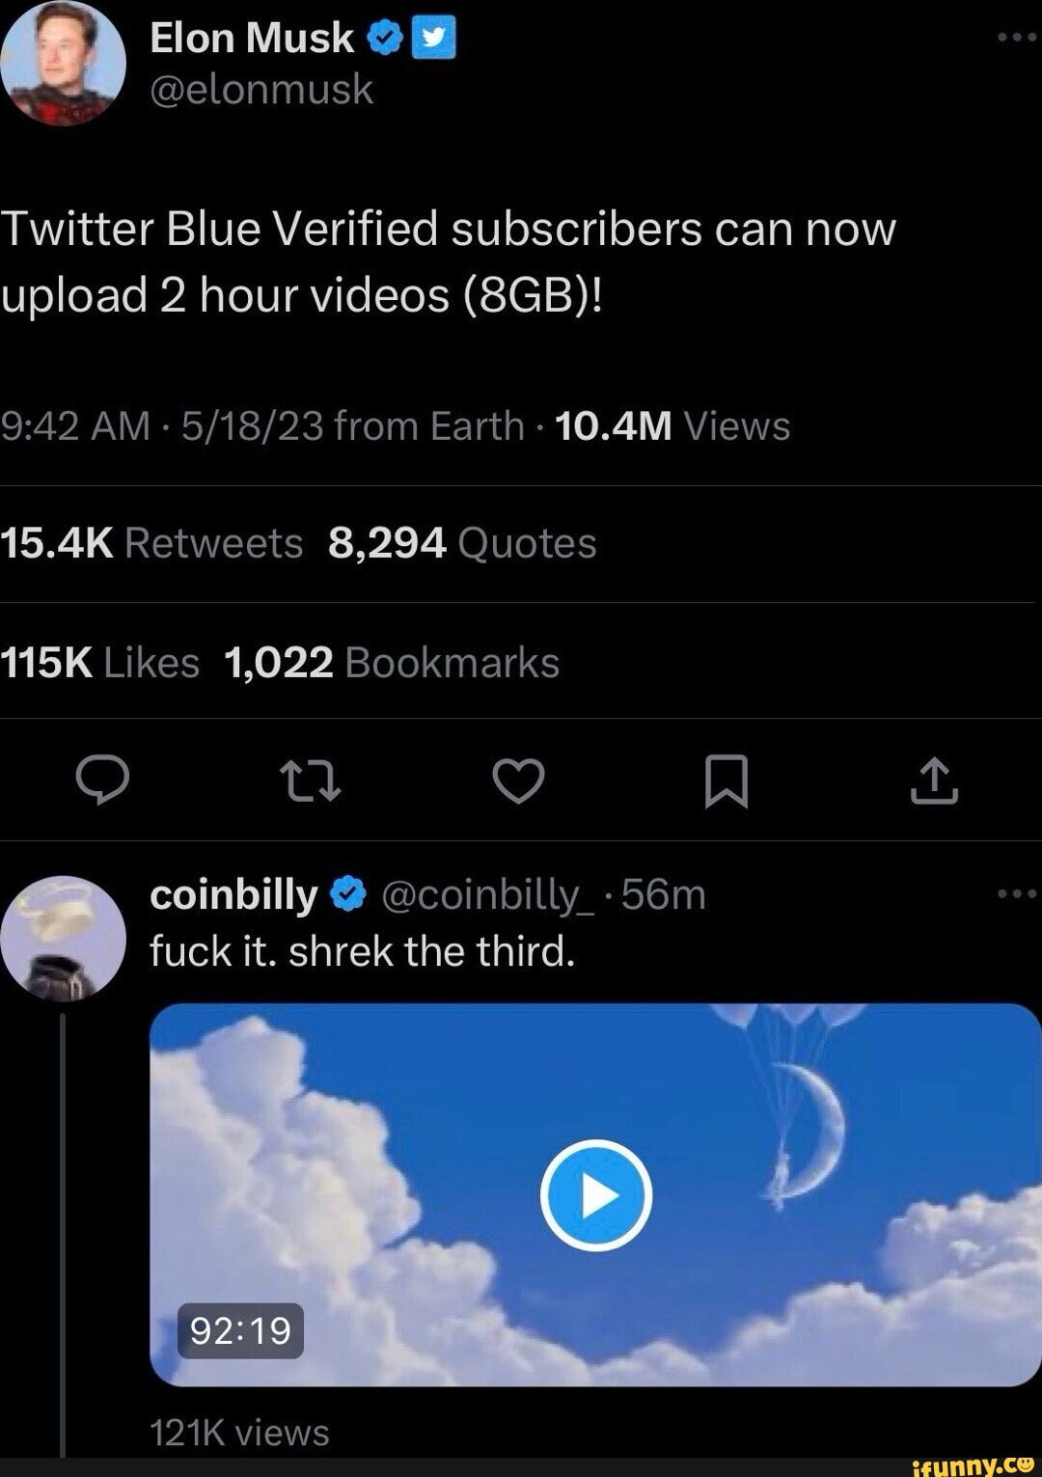
Task: Click coinbilly's profile avatar
Action: [61, 936]
